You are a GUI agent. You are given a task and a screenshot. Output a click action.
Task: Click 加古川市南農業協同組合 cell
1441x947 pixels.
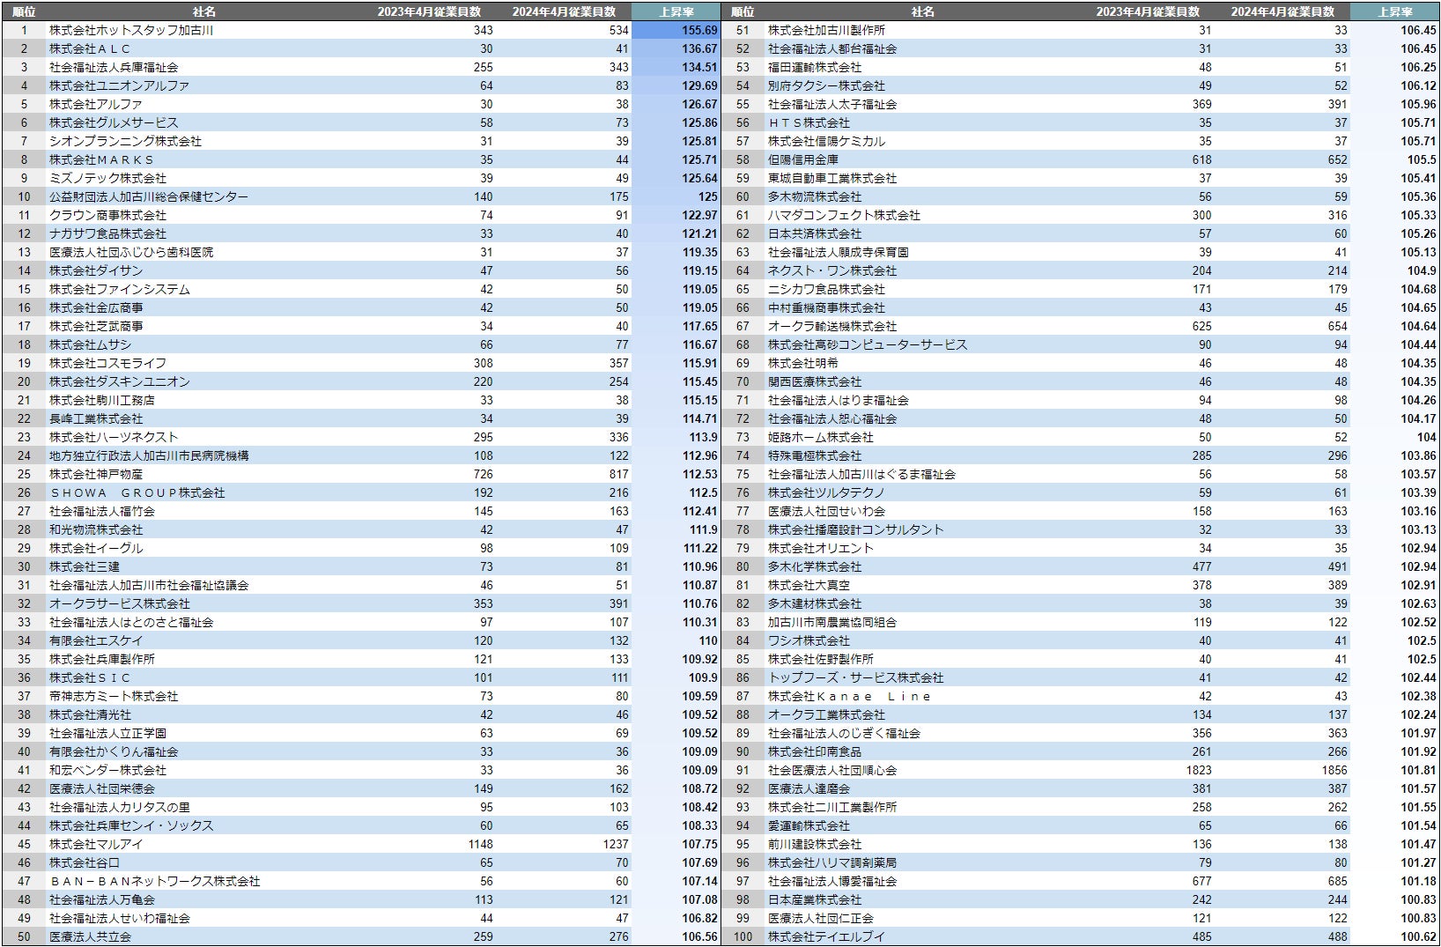(832, 622)
